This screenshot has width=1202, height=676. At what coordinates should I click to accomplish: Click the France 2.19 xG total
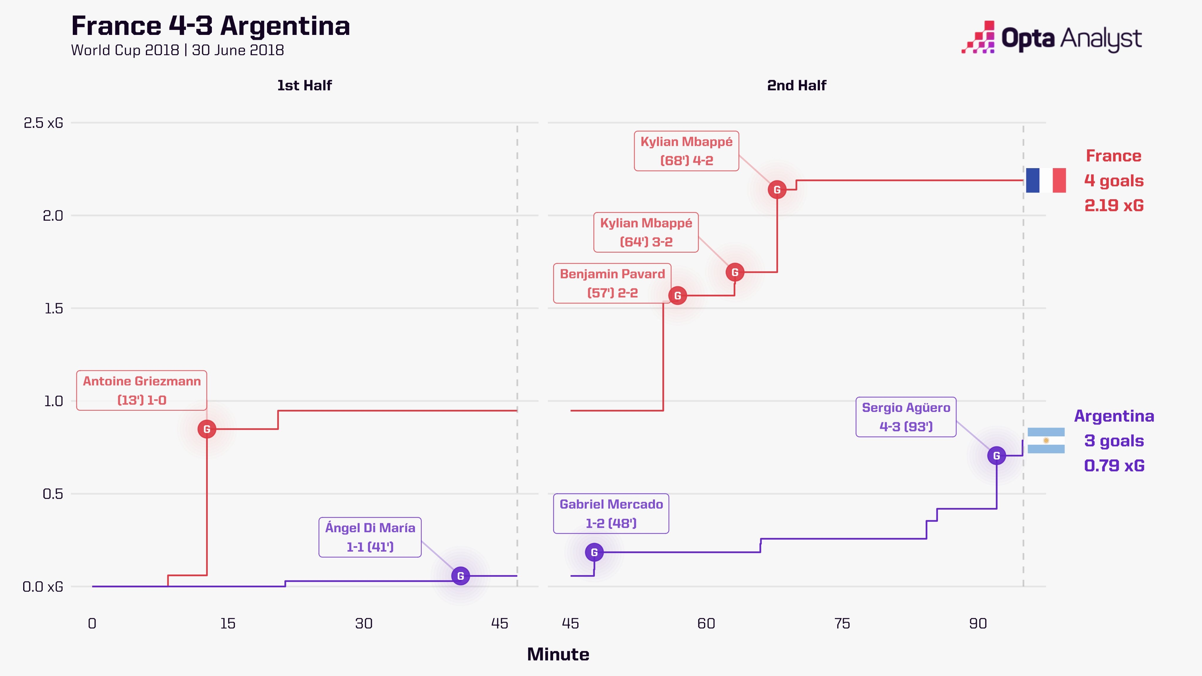[x=1114, y=205]
